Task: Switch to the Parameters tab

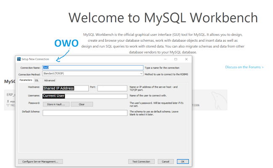Action: (26, 80)
